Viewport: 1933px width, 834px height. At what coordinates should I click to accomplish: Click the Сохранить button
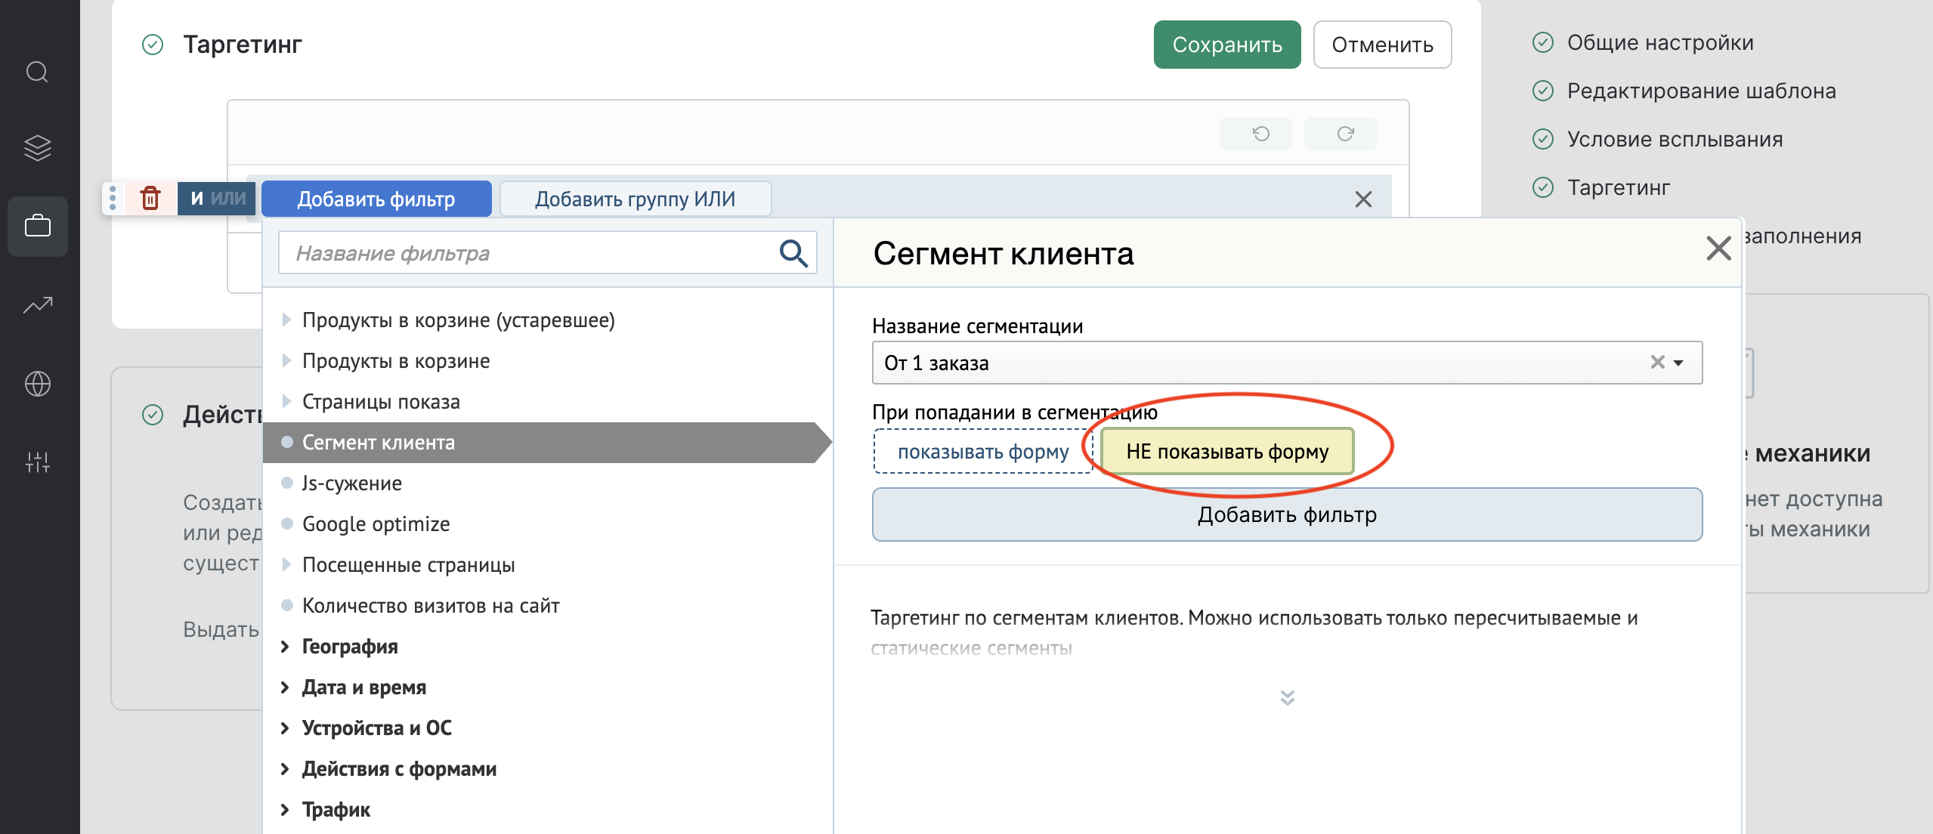1227,45
